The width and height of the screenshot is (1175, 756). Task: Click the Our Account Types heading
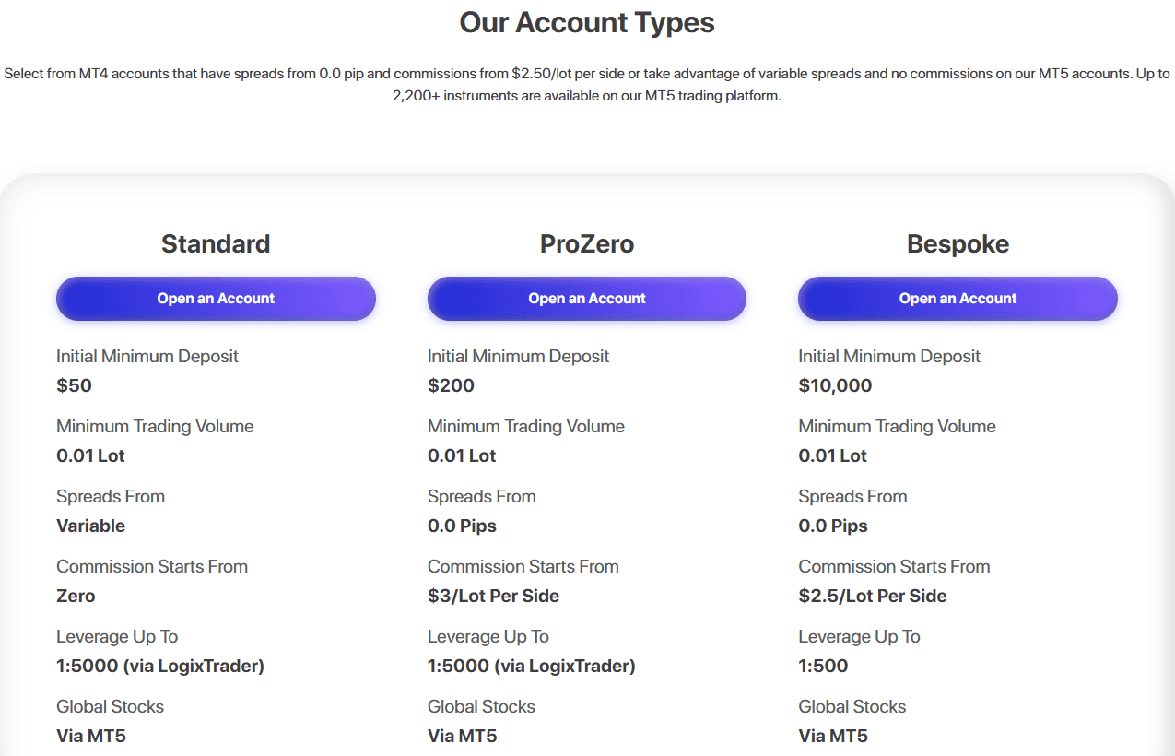click(587, 23)
